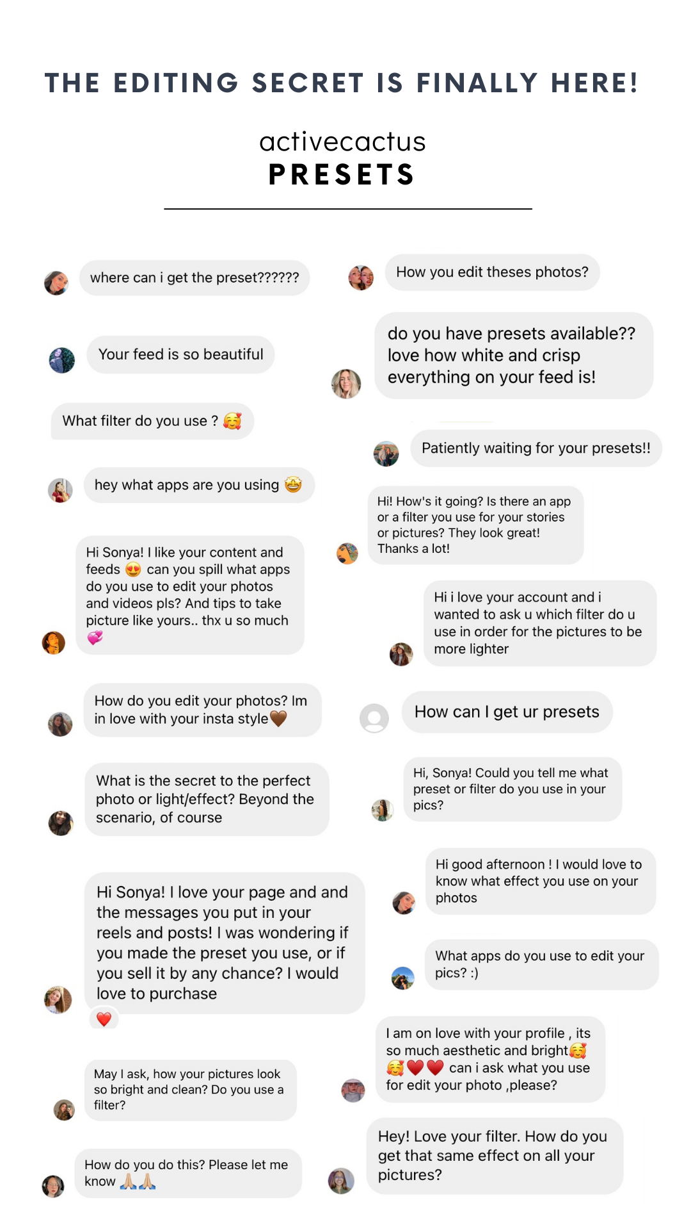Click the avatar next to "How you edit theses photos?"
The image size is (691, 1230).
(361, 277)
